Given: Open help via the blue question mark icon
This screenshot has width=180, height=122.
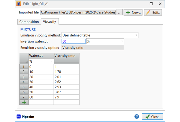Looking at the screenshot, I should click(137, 117).
